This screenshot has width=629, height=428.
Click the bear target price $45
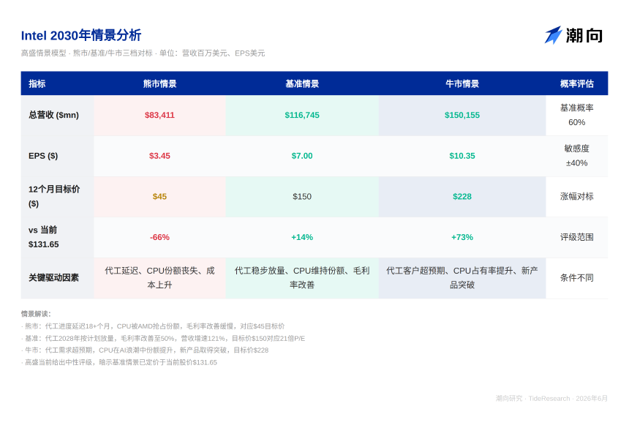[x=159, y=197]
